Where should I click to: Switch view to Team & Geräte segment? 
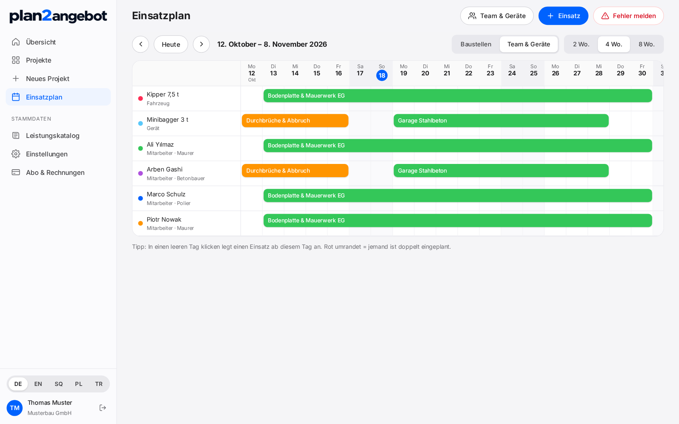(x=528, y=44)
